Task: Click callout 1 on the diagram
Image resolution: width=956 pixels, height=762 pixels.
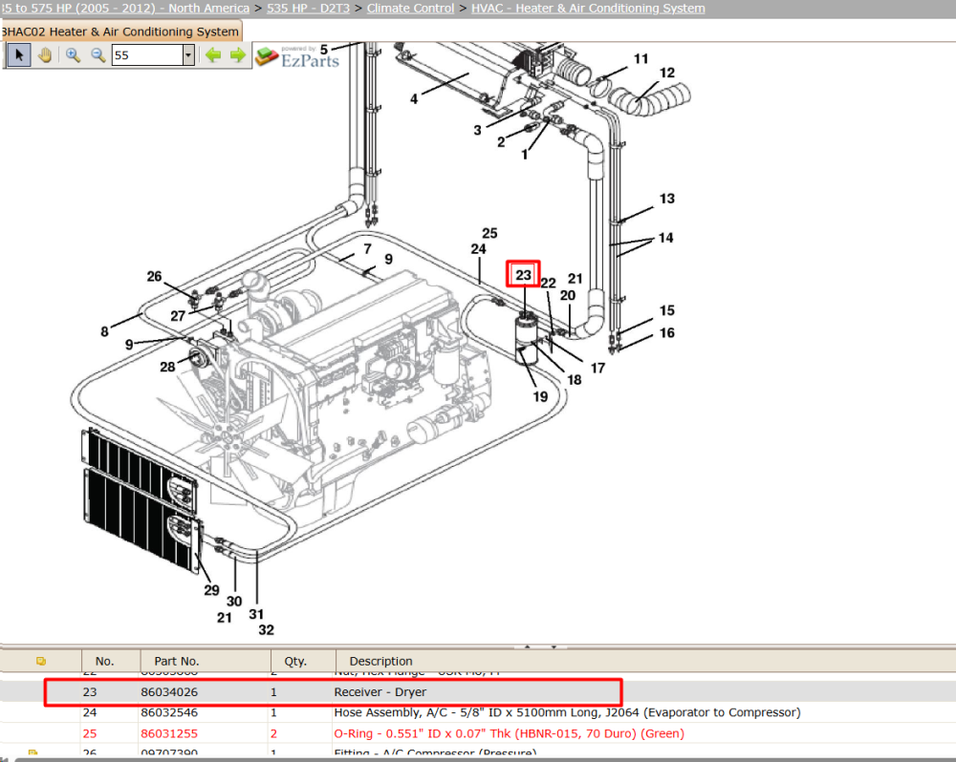Action: click(524, 155)
